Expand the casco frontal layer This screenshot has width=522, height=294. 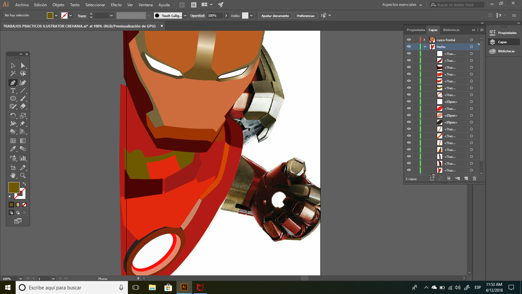[x=424, y=40]
